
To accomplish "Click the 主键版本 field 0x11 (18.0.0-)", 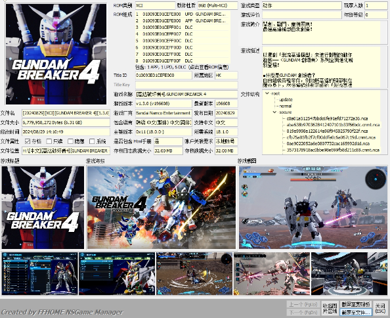I will click(x=163, y=132).
